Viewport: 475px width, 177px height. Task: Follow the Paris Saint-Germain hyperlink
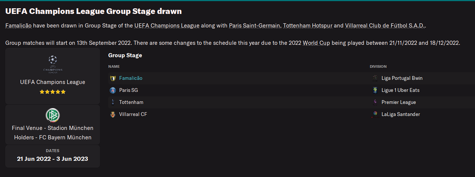coord(255,26)
